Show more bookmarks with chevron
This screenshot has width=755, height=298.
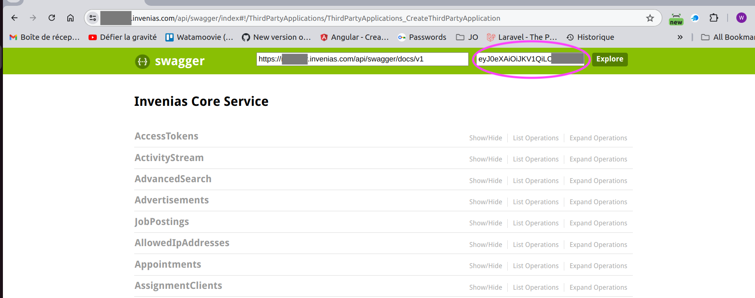point(680,37)
